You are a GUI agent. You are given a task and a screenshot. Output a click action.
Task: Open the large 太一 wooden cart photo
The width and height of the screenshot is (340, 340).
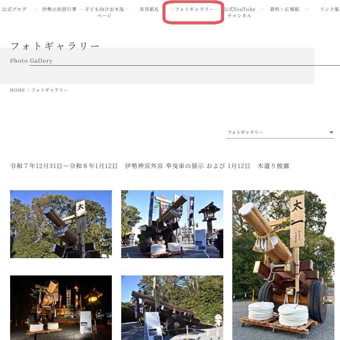(x=284, y=263)
